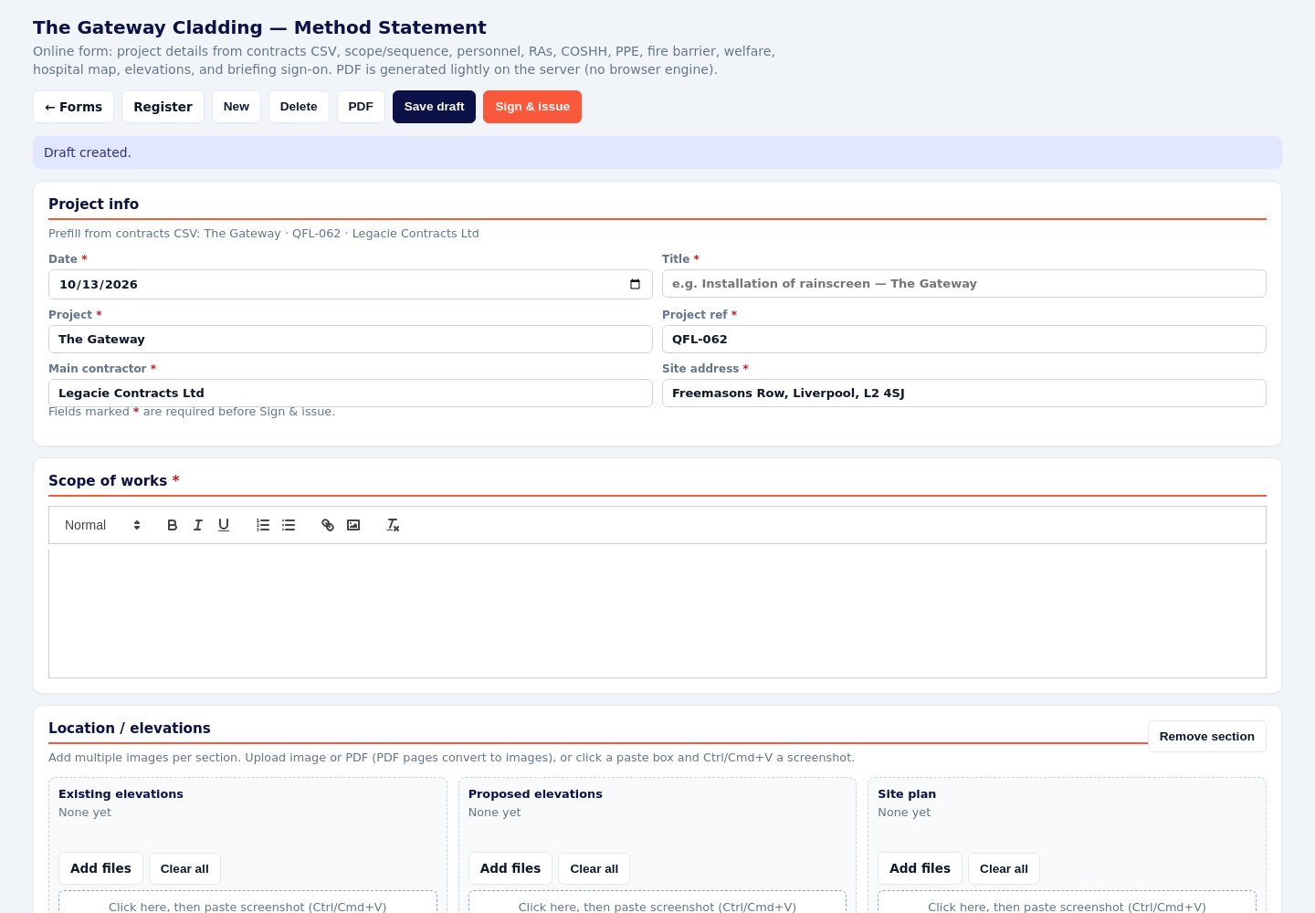
Task: Open the Register page
Action: pos(163,107)
